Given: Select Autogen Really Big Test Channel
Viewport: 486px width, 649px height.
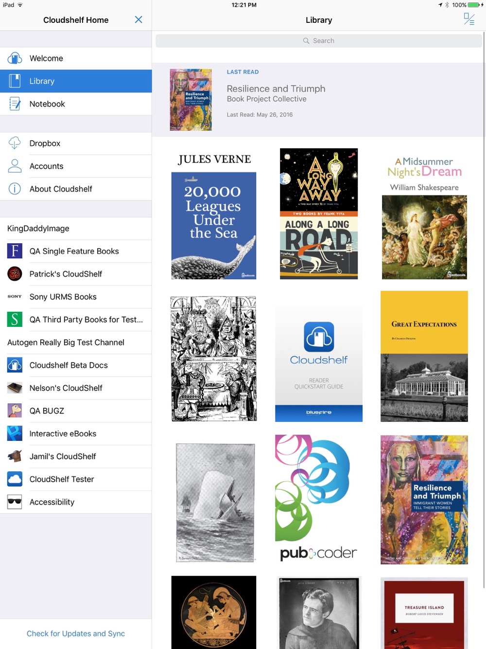Looking at the screenshot, I should (76, 343).
